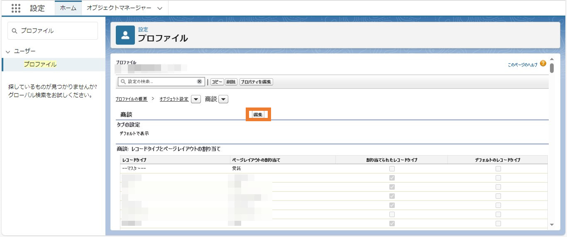The height and width of the screenshot is (237, 567).
Task: Focus the 設定の検索 input field
Action: (x=162, y=82)
